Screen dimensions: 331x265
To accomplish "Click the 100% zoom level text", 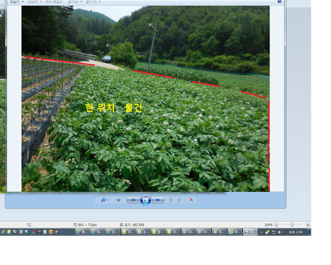I will click(268, 225).
